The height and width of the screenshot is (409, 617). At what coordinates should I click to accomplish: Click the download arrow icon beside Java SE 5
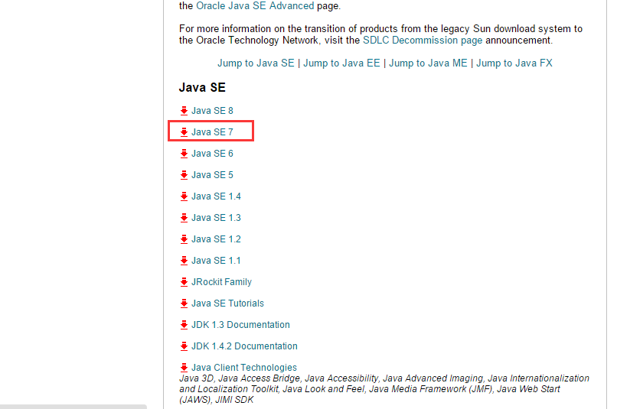[x=184, y=175]
